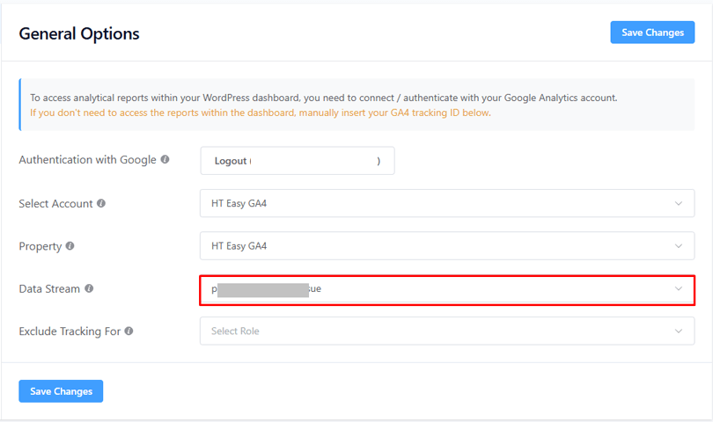
Task: Click info icon beside Exclude Tracking For
Action: point(129,331)
